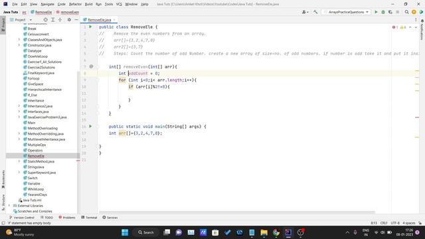Screen dimensions: 425x239
Task: Close the RemoveEle.java tab
Action: 114,20
